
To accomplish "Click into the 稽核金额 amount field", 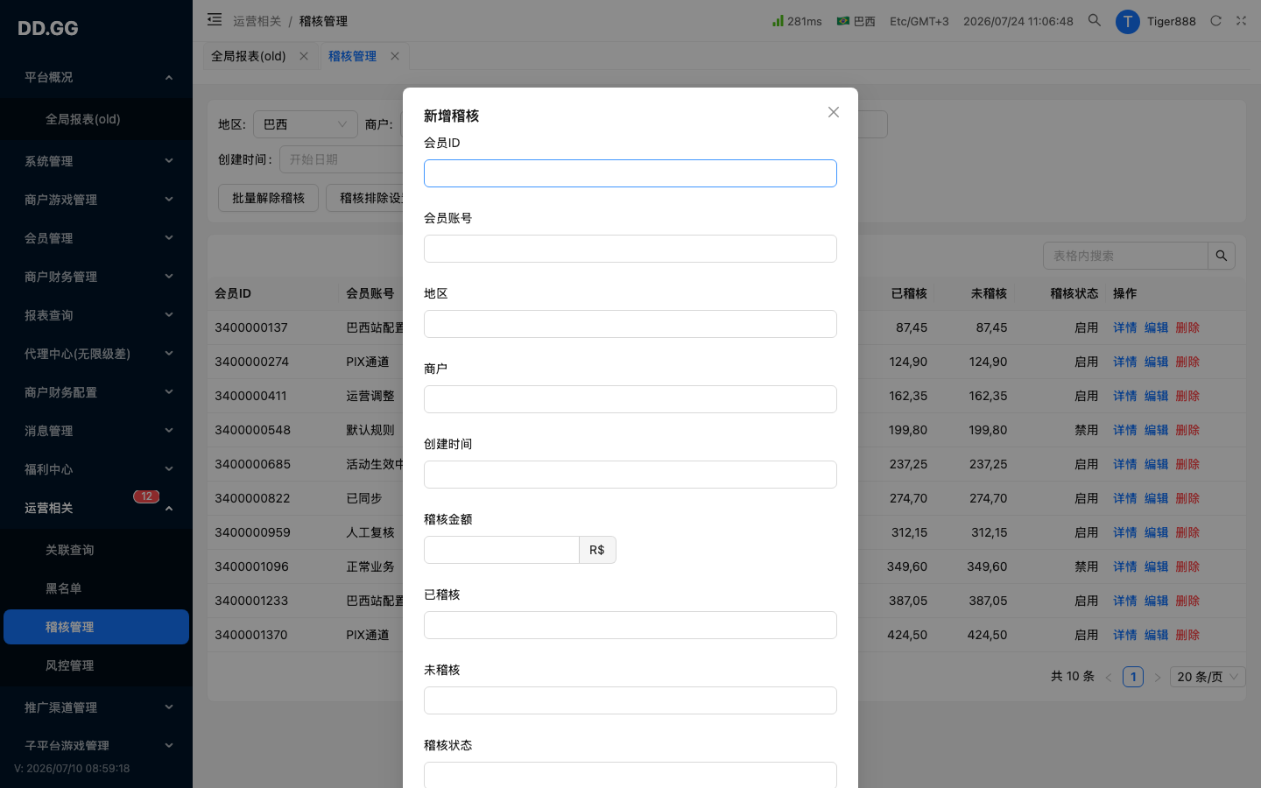I will coord(502,550).
